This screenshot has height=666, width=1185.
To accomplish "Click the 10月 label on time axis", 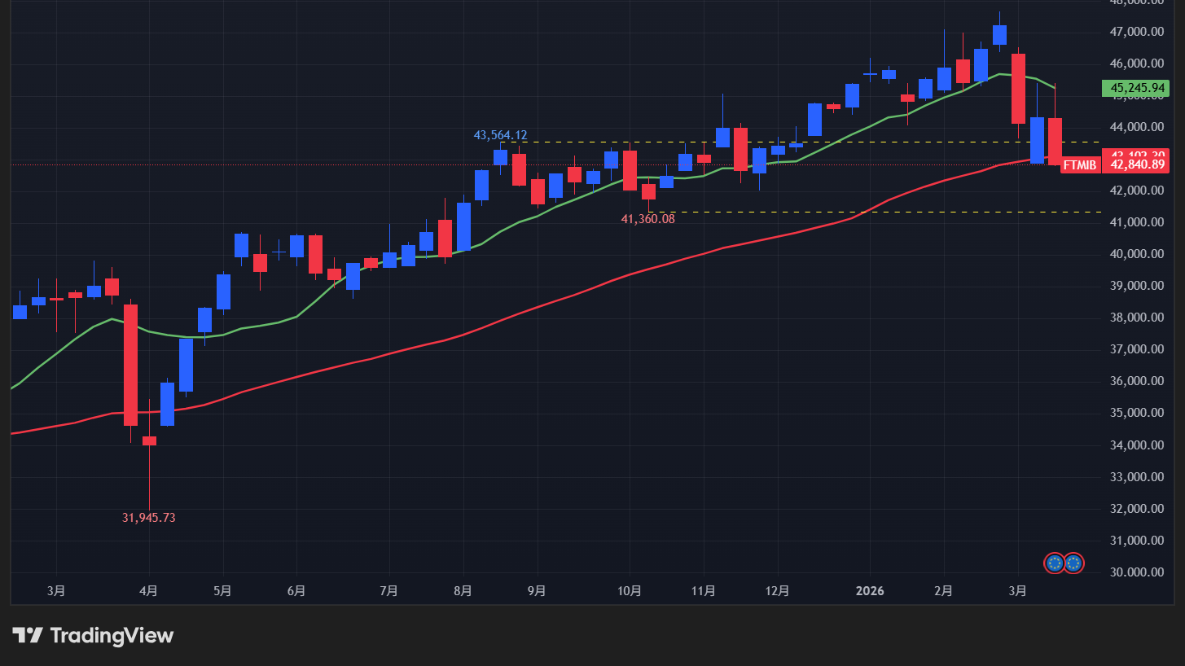I will (630, 589).
